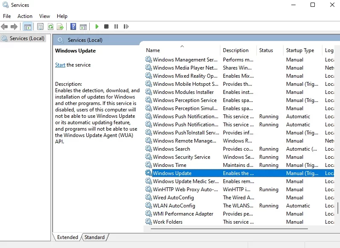This screenshot has width=340, height=248.
Task: Open the Action menu
Action: click(25, 16)
